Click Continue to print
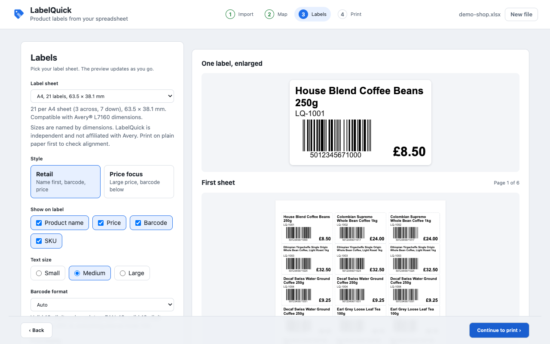This screenshot has width=550, height=344. (499, 330)
